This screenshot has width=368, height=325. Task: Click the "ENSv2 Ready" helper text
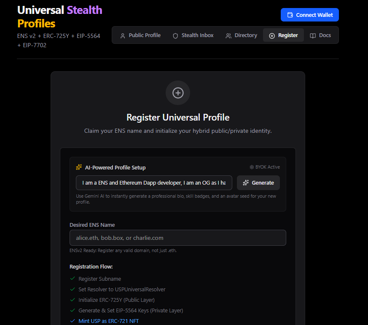click(123, 250)
